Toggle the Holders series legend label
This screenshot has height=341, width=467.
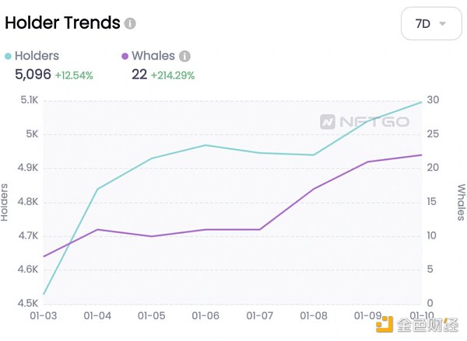point(37,56)
